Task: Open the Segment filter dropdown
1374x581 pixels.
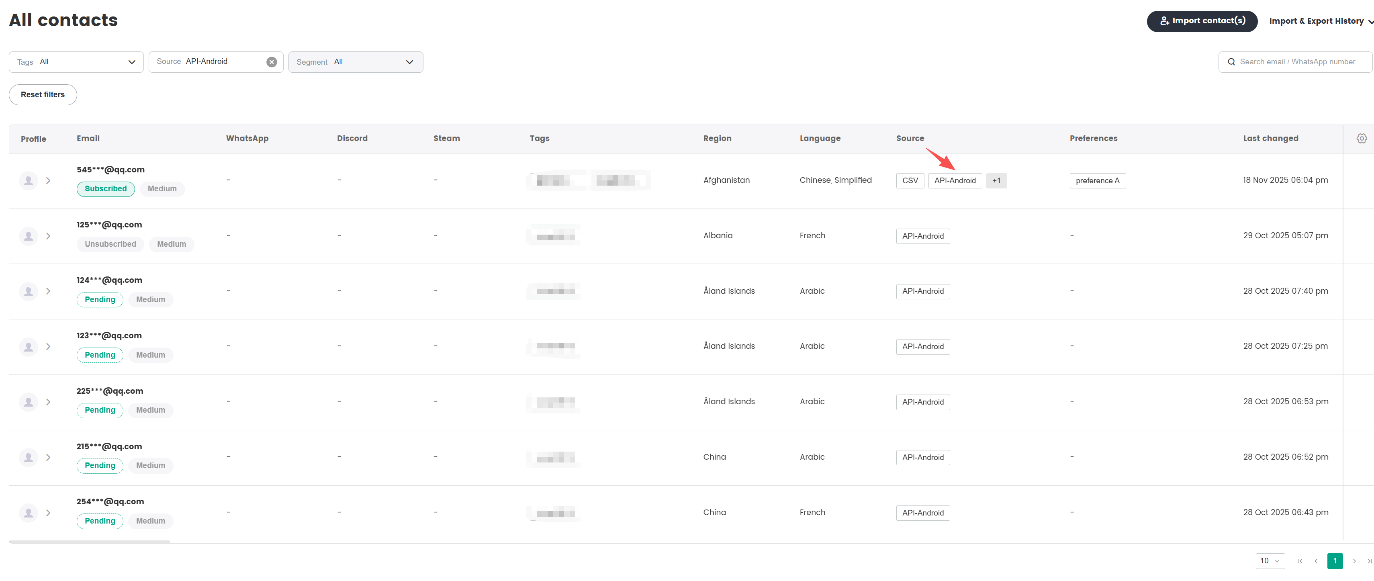Action: (x=355, y=61)
